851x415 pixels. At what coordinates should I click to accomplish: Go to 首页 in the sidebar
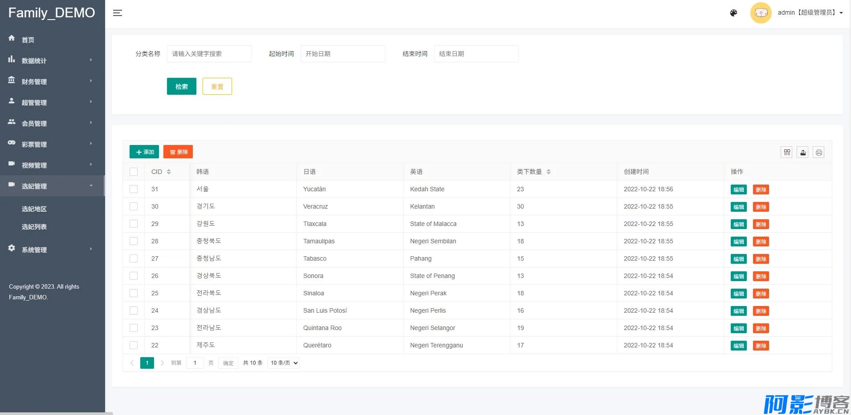point(28,40)
